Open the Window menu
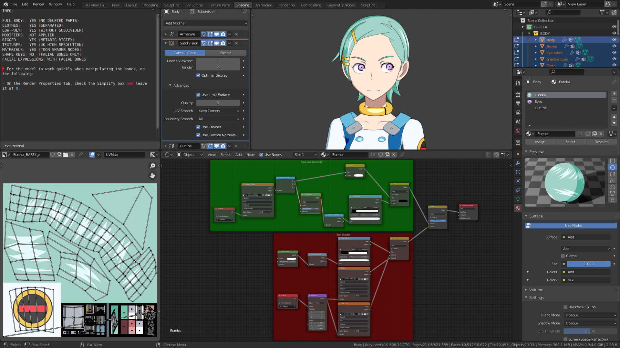Viewport: 620px width, 348px height. [55, 4]
